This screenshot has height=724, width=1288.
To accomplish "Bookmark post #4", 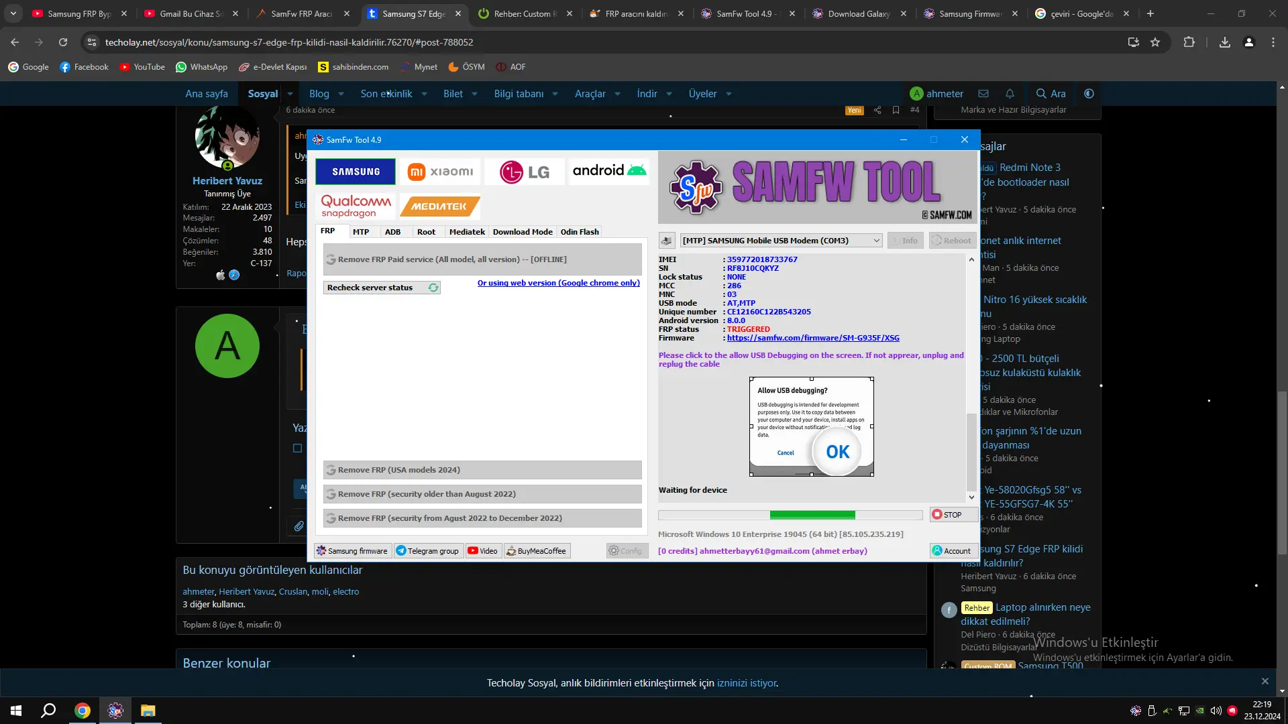I will 896,110.
